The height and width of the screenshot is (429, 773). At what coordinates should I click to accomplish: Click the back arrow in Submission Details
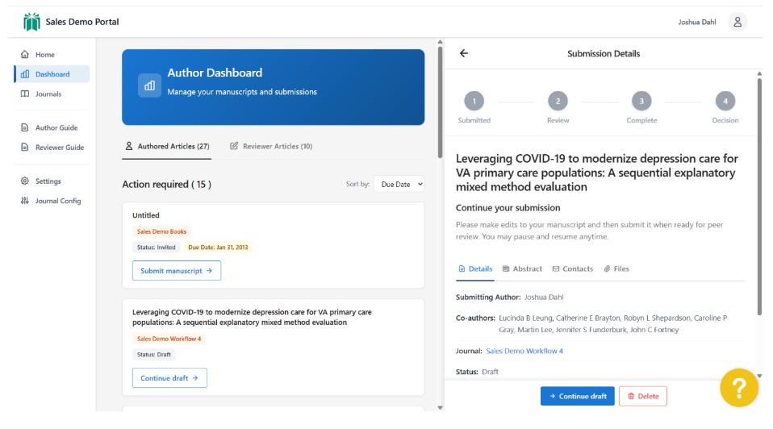(463, 53)
